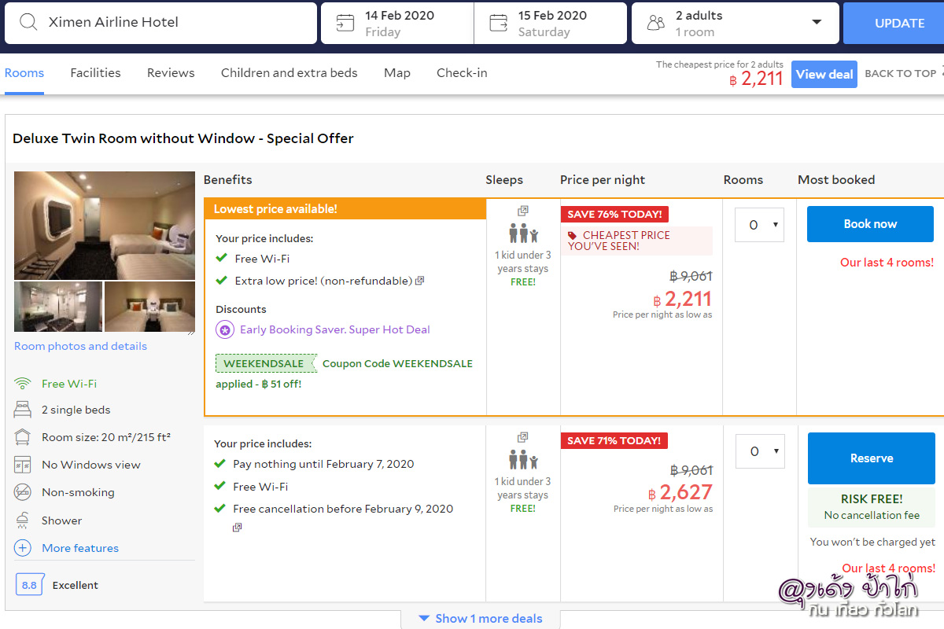Click the search magnifier icon

click(x=28, y=22)
